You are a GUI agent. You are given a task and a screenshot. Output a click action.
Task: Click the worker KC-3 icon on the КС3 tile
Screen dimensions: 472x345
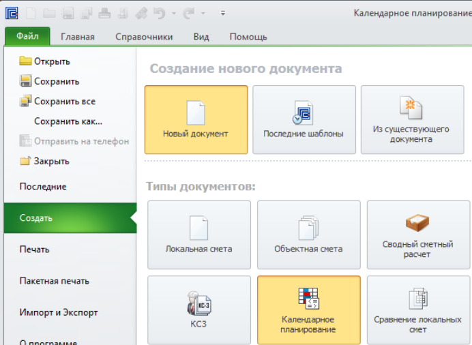click(x=198, y=303)
